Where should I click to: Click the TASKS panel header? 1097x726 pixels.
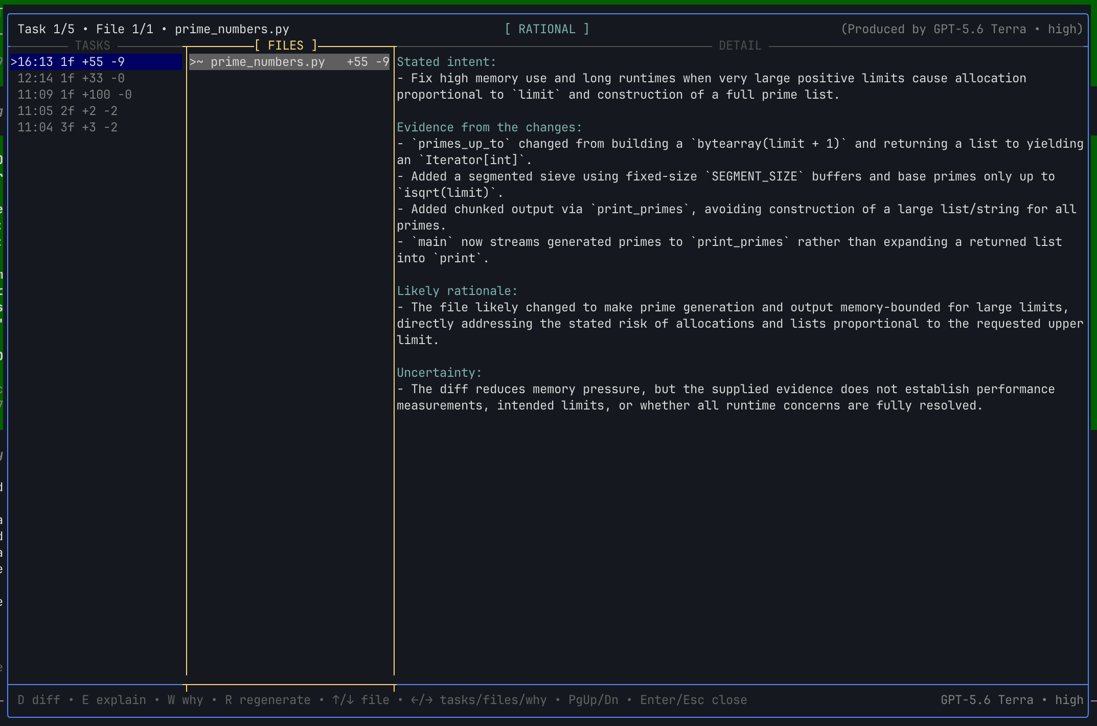pos(93,46)
